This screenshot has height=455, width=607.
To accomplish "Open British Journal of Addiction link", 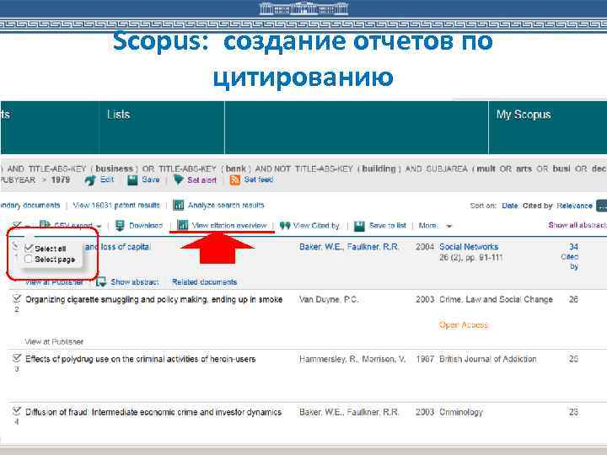I will click(x=488, y=359).
